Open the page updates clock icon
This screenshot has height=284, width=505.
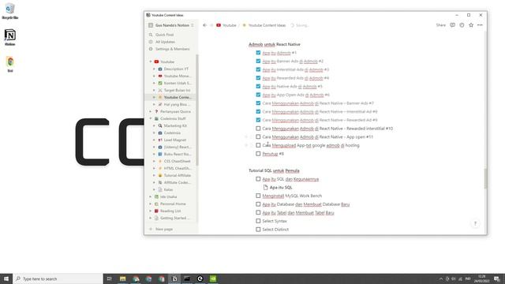(x=462, y=25)
